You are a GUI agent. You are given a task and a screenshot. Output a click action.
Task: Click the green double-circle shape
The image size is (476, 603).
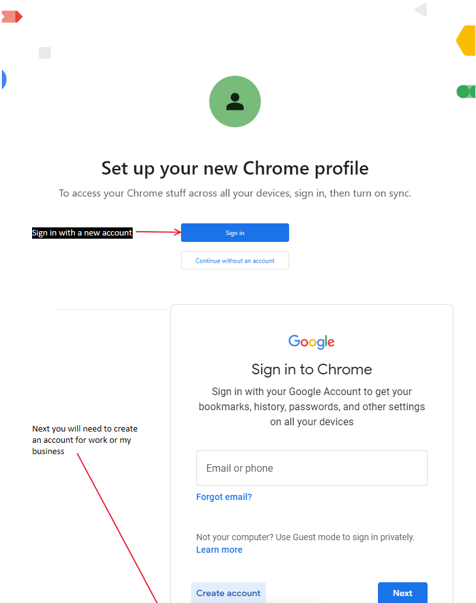[x=466, y=92]
